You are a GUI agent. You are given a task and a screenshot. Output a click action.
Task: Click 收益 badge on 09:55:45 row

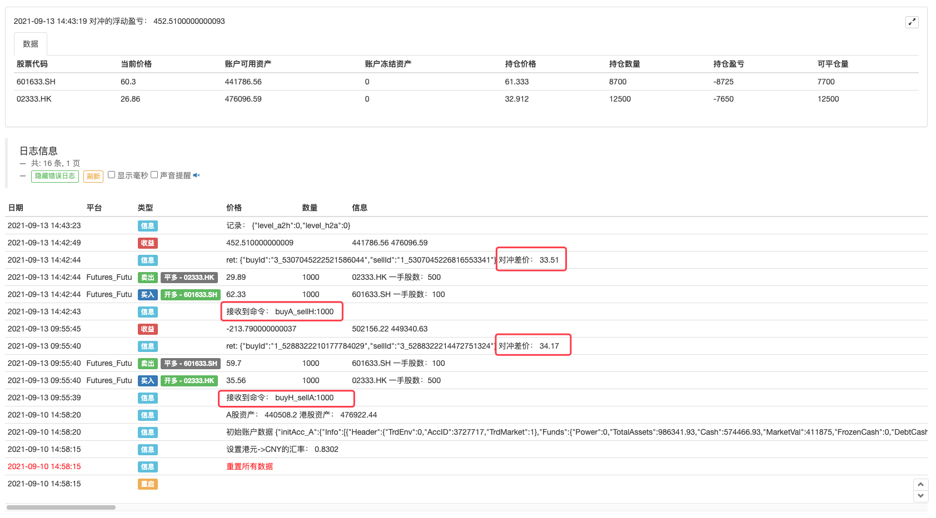click(x=148, y=329)
